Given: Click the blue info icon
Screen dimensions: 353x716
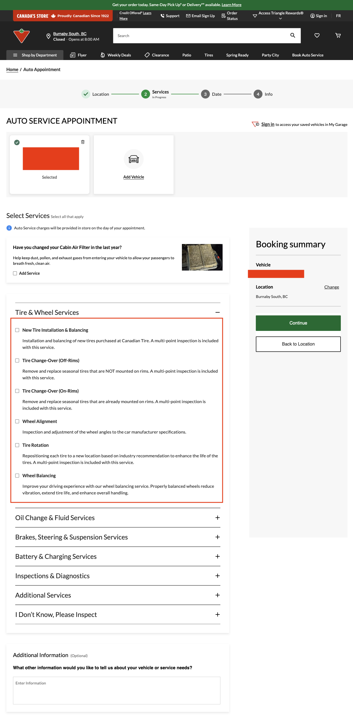Looking at the screenshot, I should [x=9, y=228].
